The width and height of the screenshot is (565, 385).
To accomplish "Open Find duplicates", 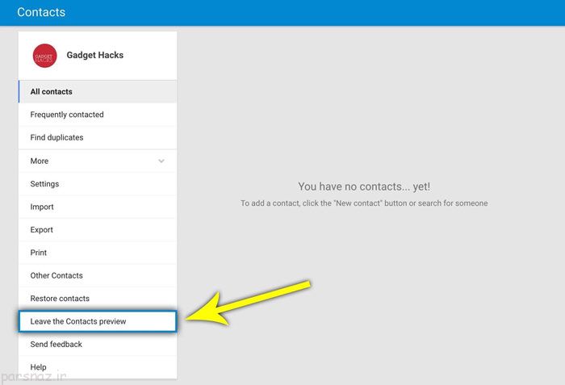I will (x=98, y=137).
